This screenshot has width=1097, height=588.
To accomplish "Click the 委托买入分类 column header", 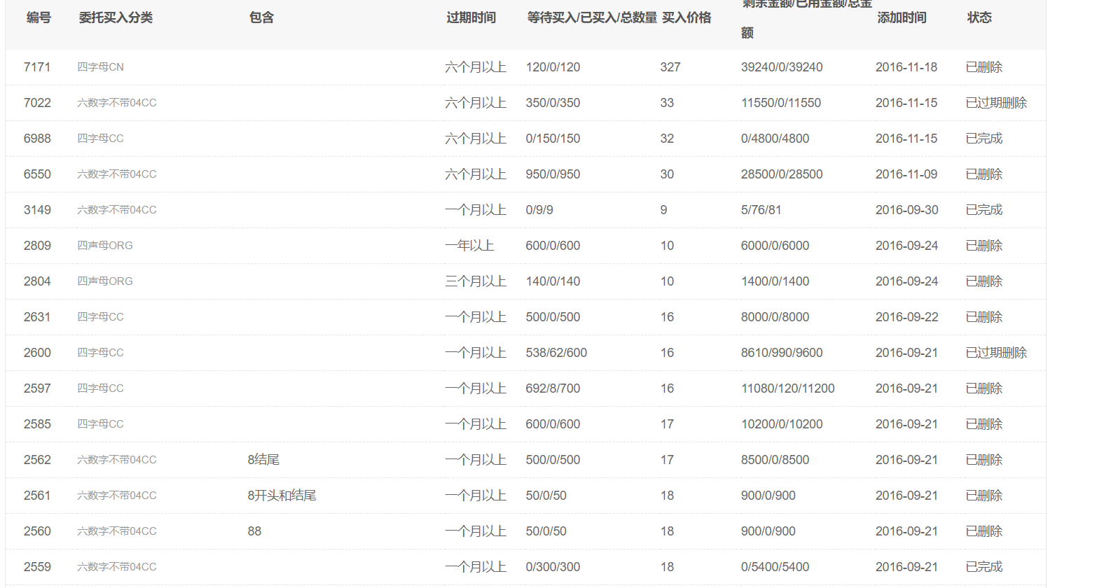I will click(x=116, y=17).
